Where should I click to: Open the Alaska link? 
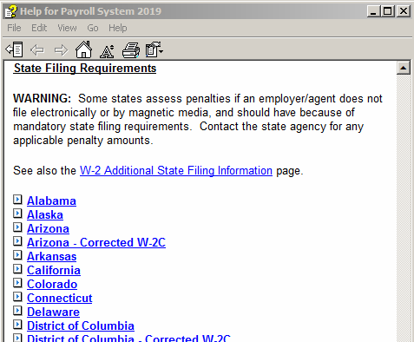click(x=45, y=214)
